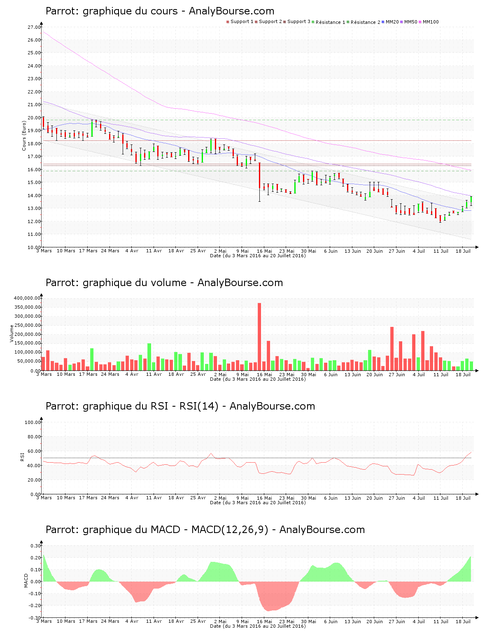Click '4 Avr' date on MACD chart axis
The image size is (494, 638).
point(132,622)
